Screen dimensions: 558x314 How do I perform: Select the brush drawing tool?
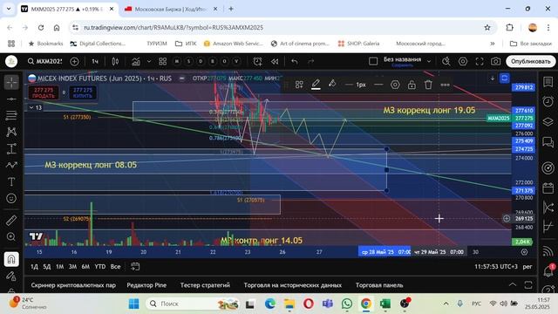click(x=11, y=165)
